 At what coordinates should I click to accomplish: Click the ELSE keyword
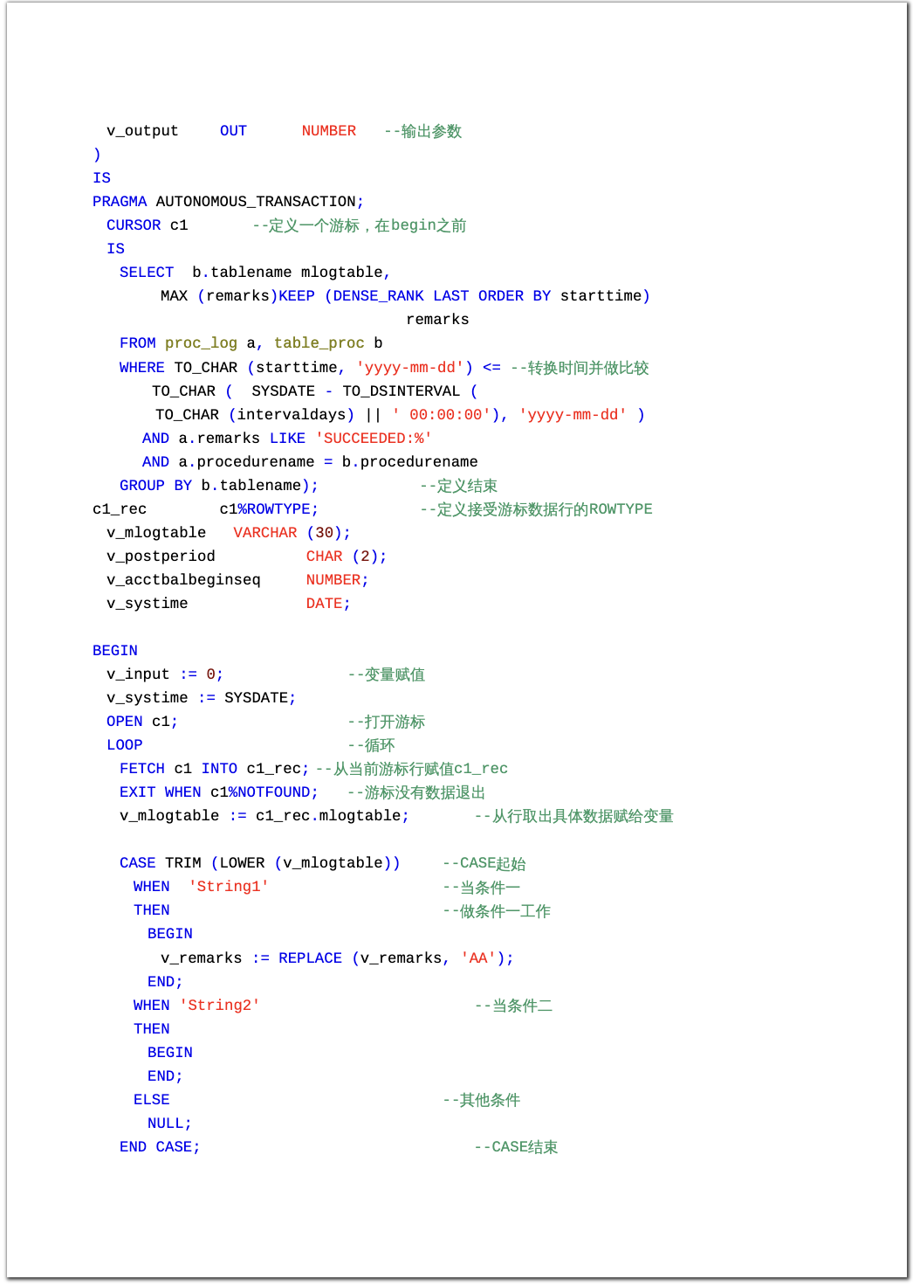point(152,1100)
